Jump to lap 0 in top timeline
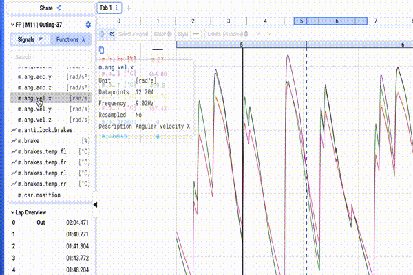The image size is (413, 275). coord(119,21)
